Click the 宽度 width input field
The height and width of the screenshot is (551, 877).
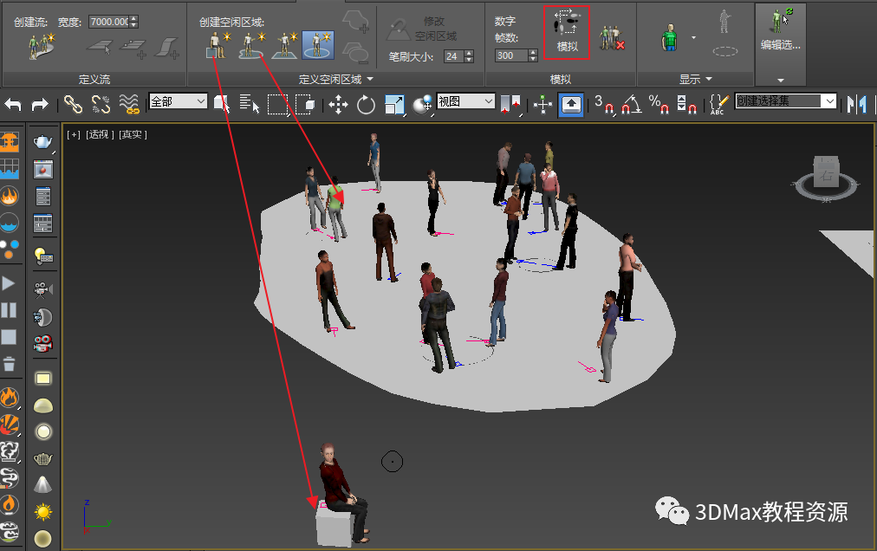107,22
